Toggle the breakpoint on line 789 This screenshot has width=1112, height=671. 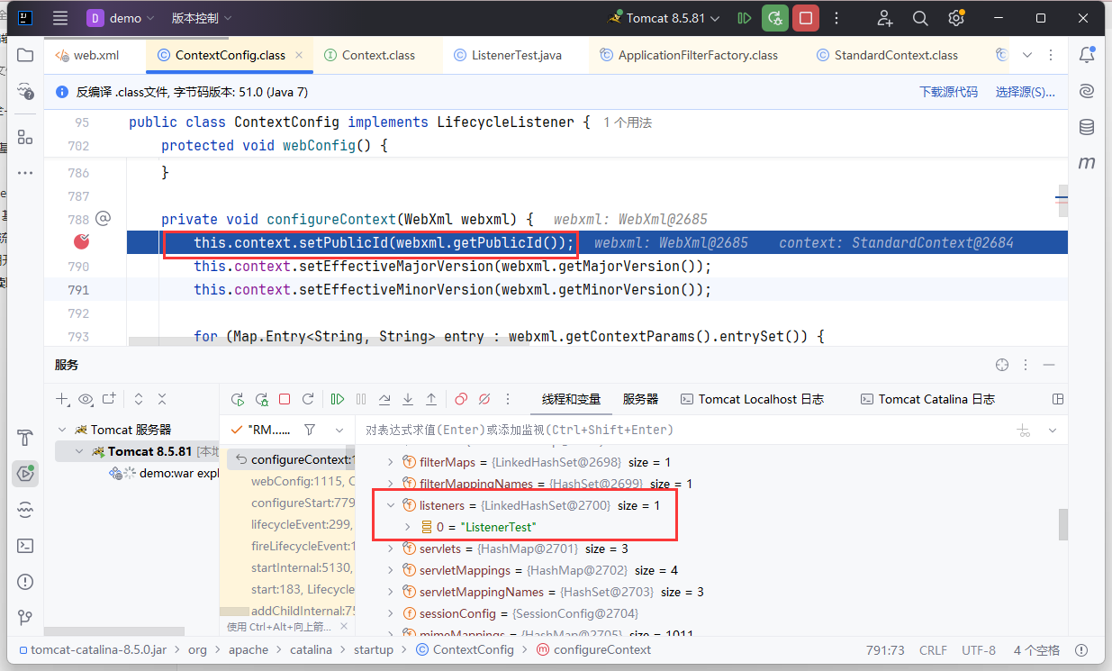pos(82,241)
